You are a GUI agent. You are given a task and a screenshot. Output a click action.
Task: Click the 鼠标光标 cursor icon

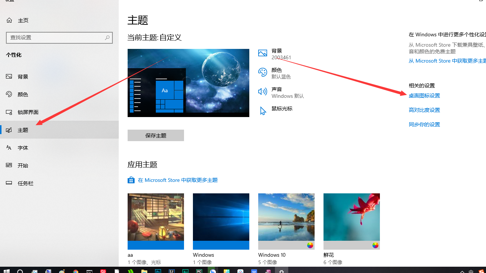coord(263,111)
